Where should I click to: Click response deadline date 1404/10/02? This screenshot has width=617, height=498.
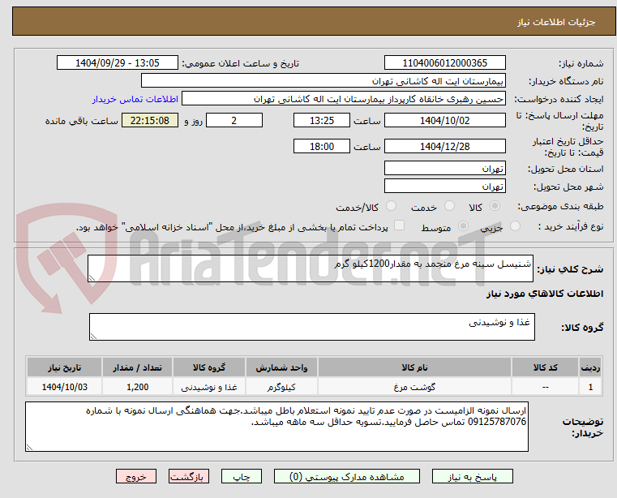tap(444, 121)
